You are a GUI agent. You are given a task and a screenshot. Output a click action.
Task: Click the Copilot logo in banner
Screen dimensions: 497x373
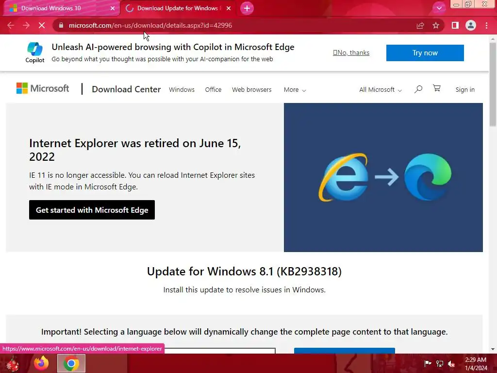click(x=35, y=52)
